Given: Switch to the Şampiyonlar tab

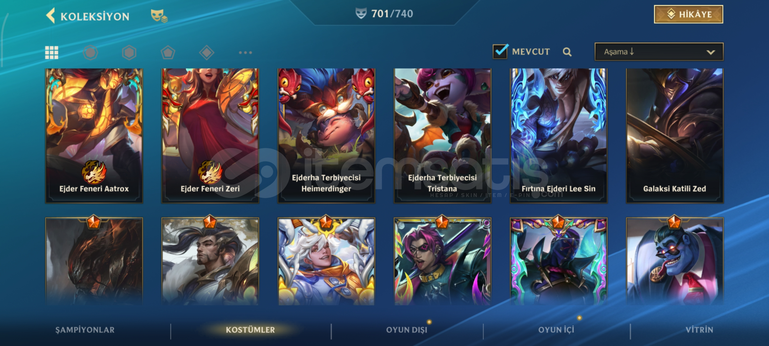Looking at the screenshot, I should pos(85,330).
